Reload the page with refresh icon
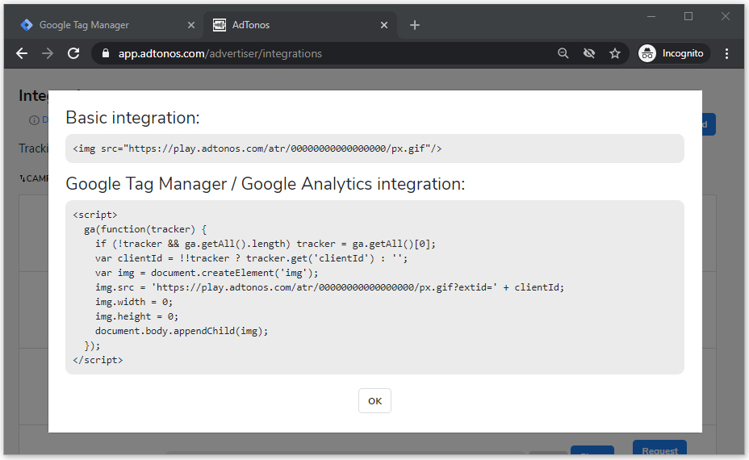 point(73,53)
